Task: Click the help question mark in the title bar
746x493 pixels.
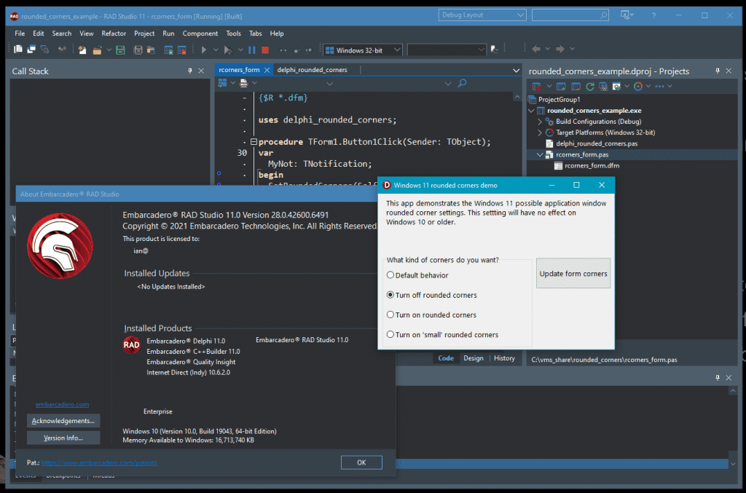Action: (x=653, y=15)
